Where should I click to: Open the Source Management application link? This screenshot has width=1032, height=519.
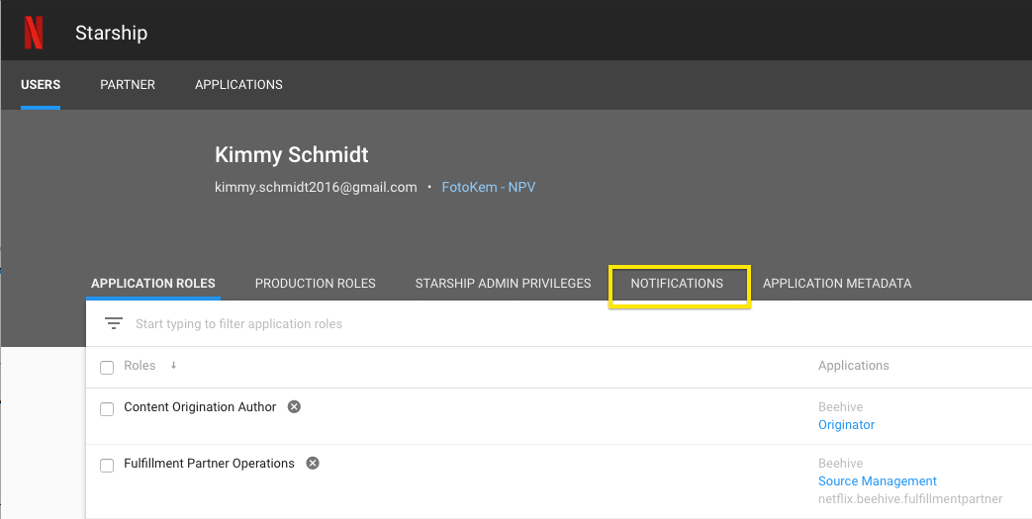878,481
